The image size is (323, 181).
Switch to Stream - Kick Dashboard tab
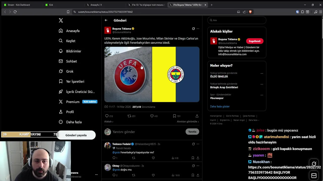point(21,5)
